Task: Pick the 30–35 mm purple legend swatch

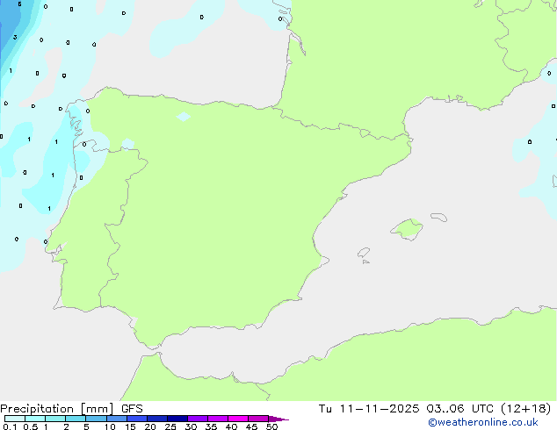Action: click(x=198, y=419)
